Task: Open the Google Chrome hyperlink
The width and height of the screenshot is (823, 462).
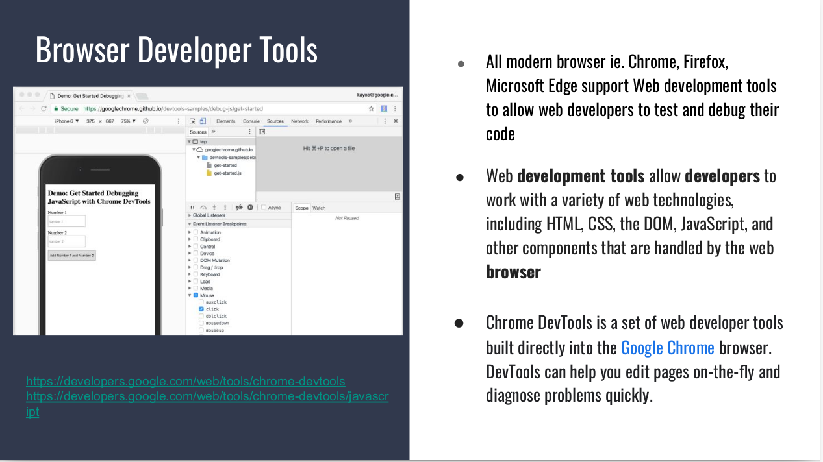Action: [667, 348]
